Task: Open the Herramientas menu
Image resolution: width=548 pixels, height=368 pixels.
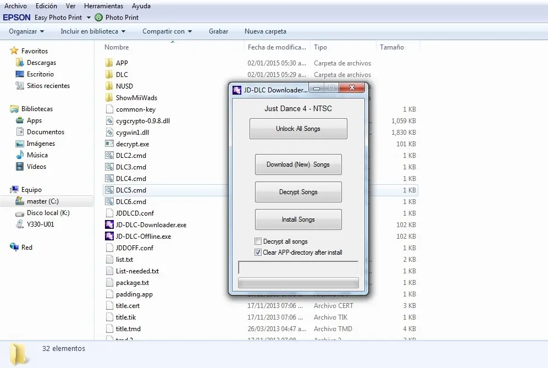Action: click(x=103, y=6)
